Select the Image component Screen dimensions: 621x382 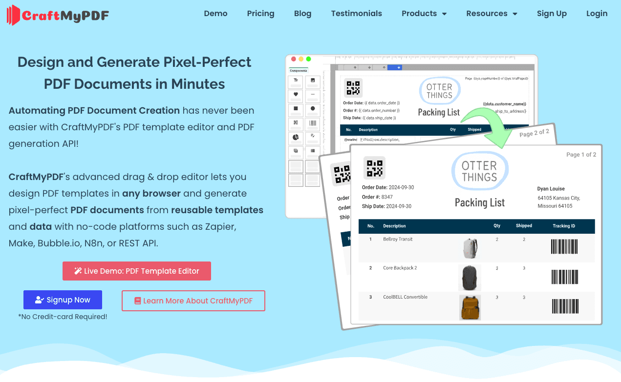(312, 80)
